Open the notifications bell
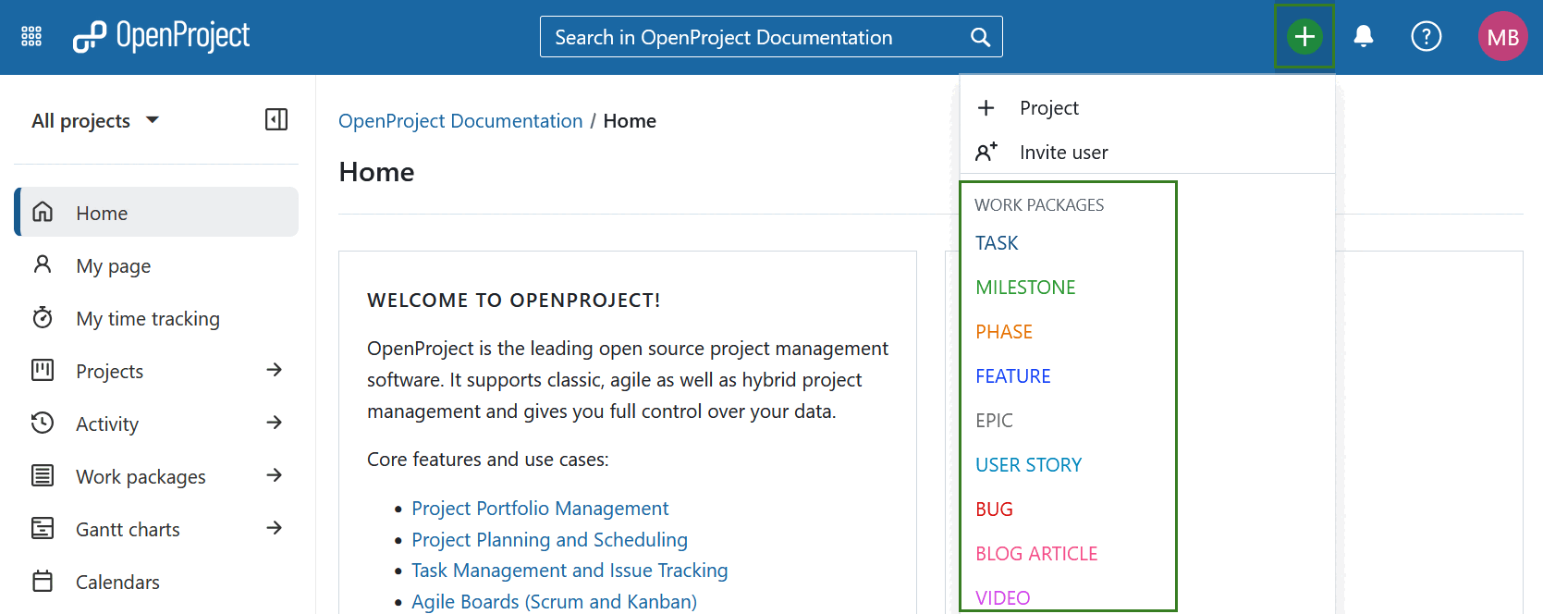 tap(1363, 37)
